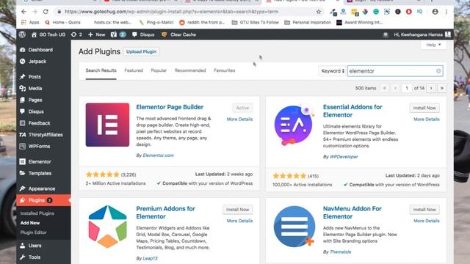Open the Keyword search type dropdown
The width and height of the screenshot is (470, 264).
pyautogui.click(x=333, y=71)
